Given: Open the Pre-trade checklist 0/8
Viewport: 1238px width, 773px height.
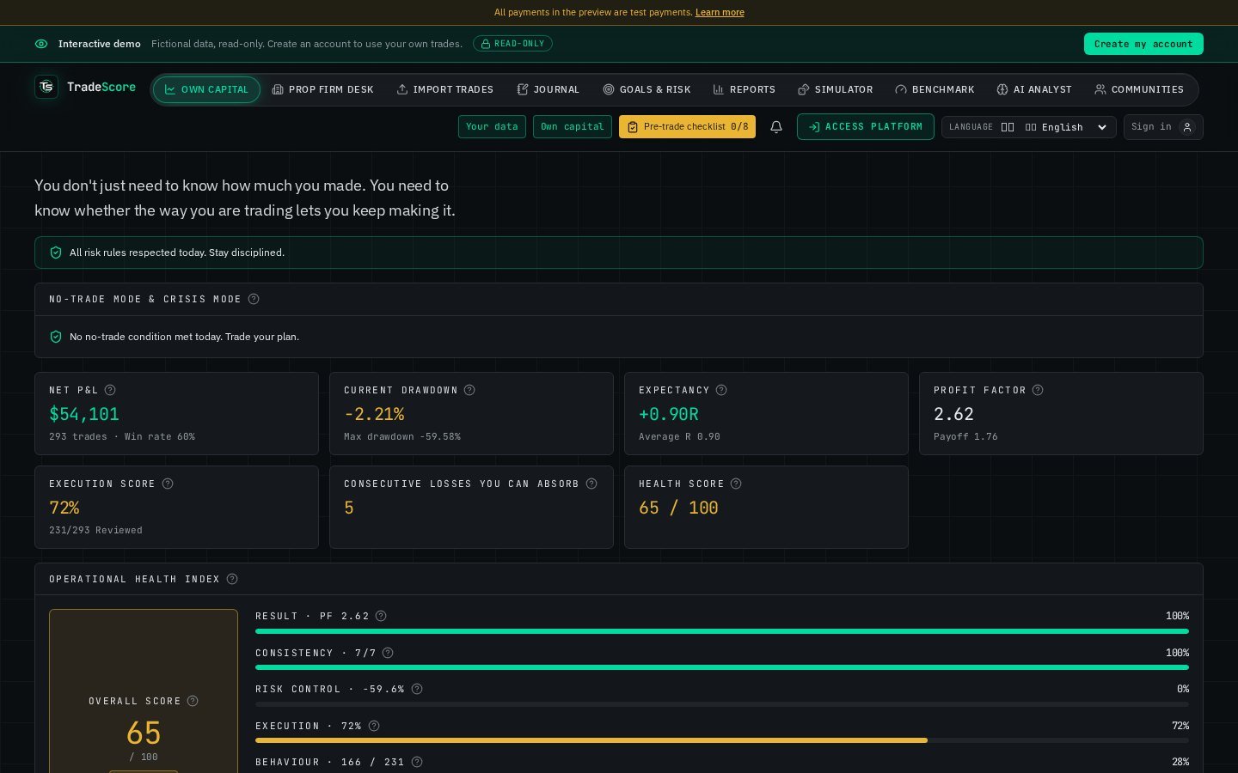Looking at the screenshot, I should (x=687, y=127).
